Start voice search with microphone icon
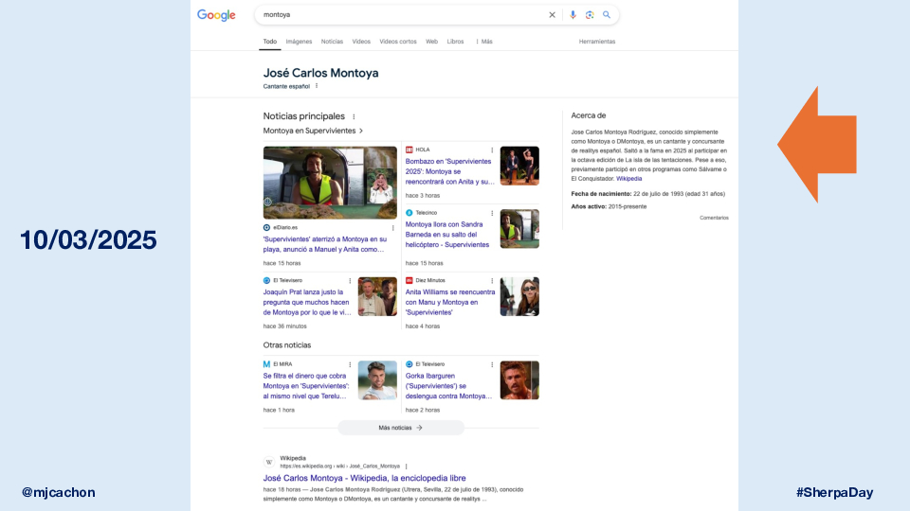This screenshot has height=511, width=910. [573, 15]
